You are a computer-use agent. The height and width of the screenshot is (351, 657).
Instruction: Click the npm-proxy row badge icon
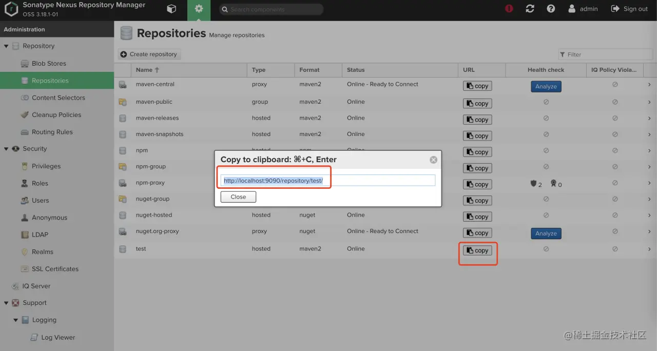pyautogui.click(x=553, y=183)
